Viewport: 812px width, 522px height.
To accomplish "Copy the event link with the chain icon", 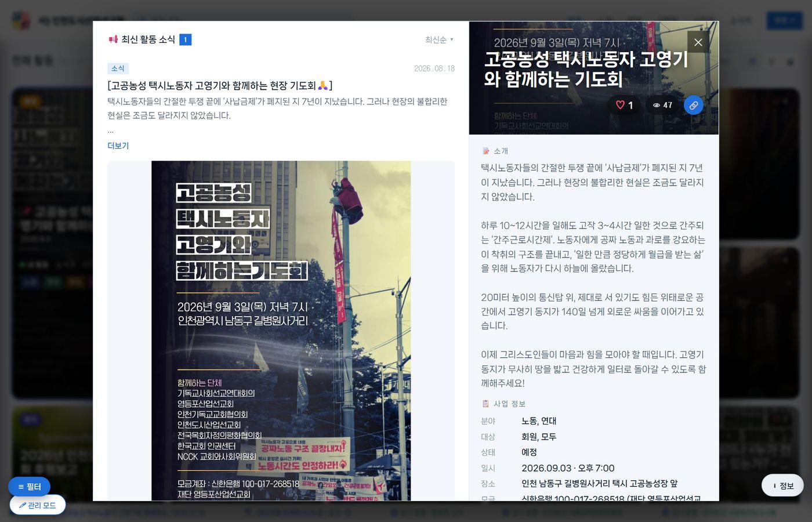I will click(x=693, y=105).
